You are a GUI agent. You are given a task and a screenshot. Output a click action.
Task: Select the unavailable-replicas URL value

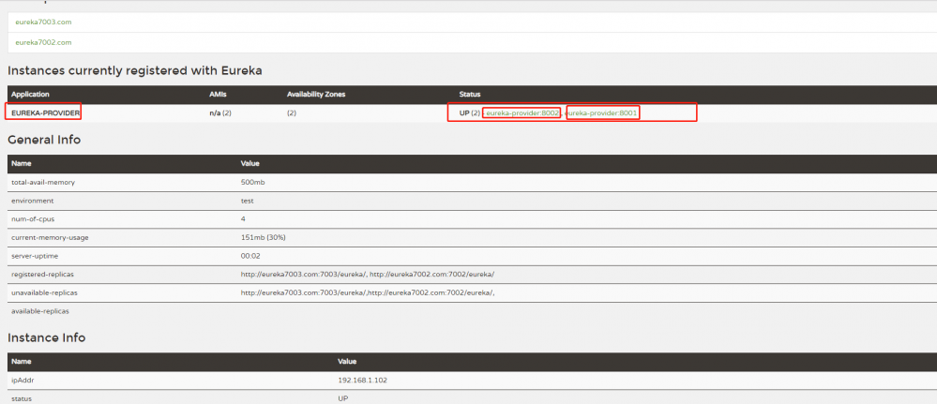[368, 293]
